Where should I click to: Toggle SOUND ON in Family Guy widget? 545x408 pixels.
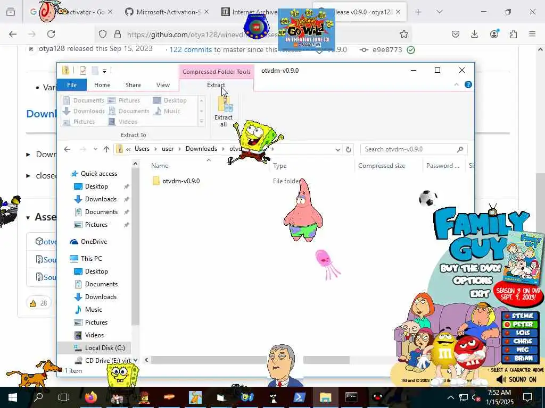tap(517, 379)
